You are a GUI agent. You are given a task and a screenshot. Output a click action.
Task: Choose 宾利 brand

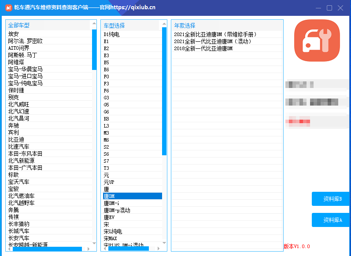(x=49, y=132)
